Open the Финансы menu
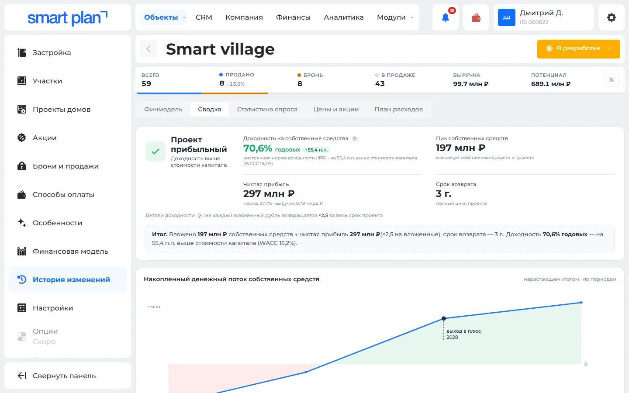The image size is (629, 393). [x=293, y=17]
